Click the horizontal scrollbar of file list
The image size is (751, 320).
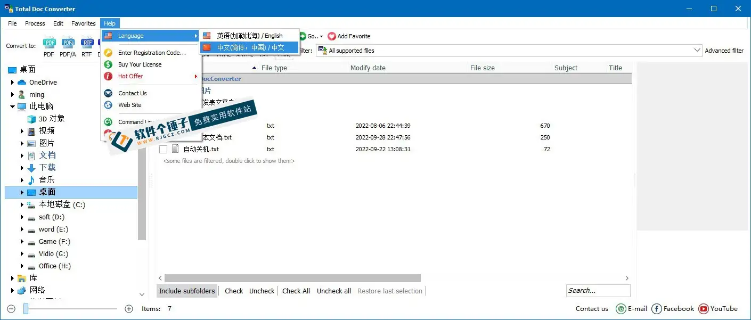292,278
